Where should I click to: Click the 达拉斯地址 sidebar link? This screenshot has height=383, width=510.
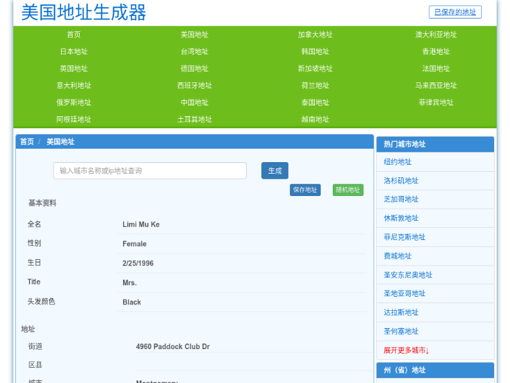coord(401,313)
